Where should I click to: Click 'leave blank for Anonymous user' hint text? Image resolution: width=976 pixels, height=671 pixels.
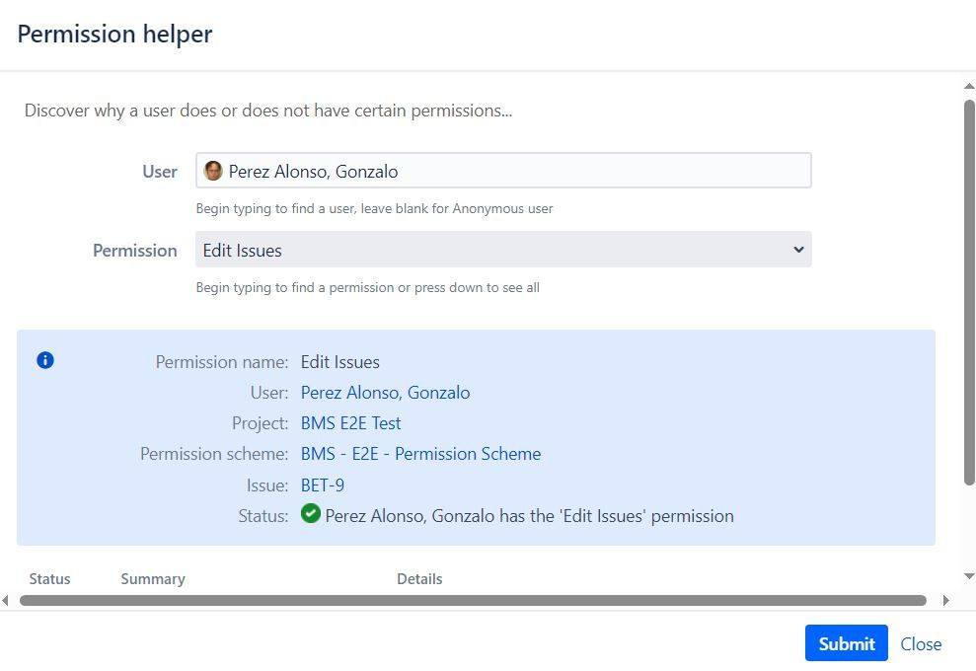[x=457, y=208]
